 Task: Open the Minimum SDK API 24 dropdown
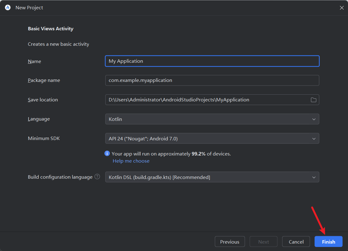click(212, 138)
